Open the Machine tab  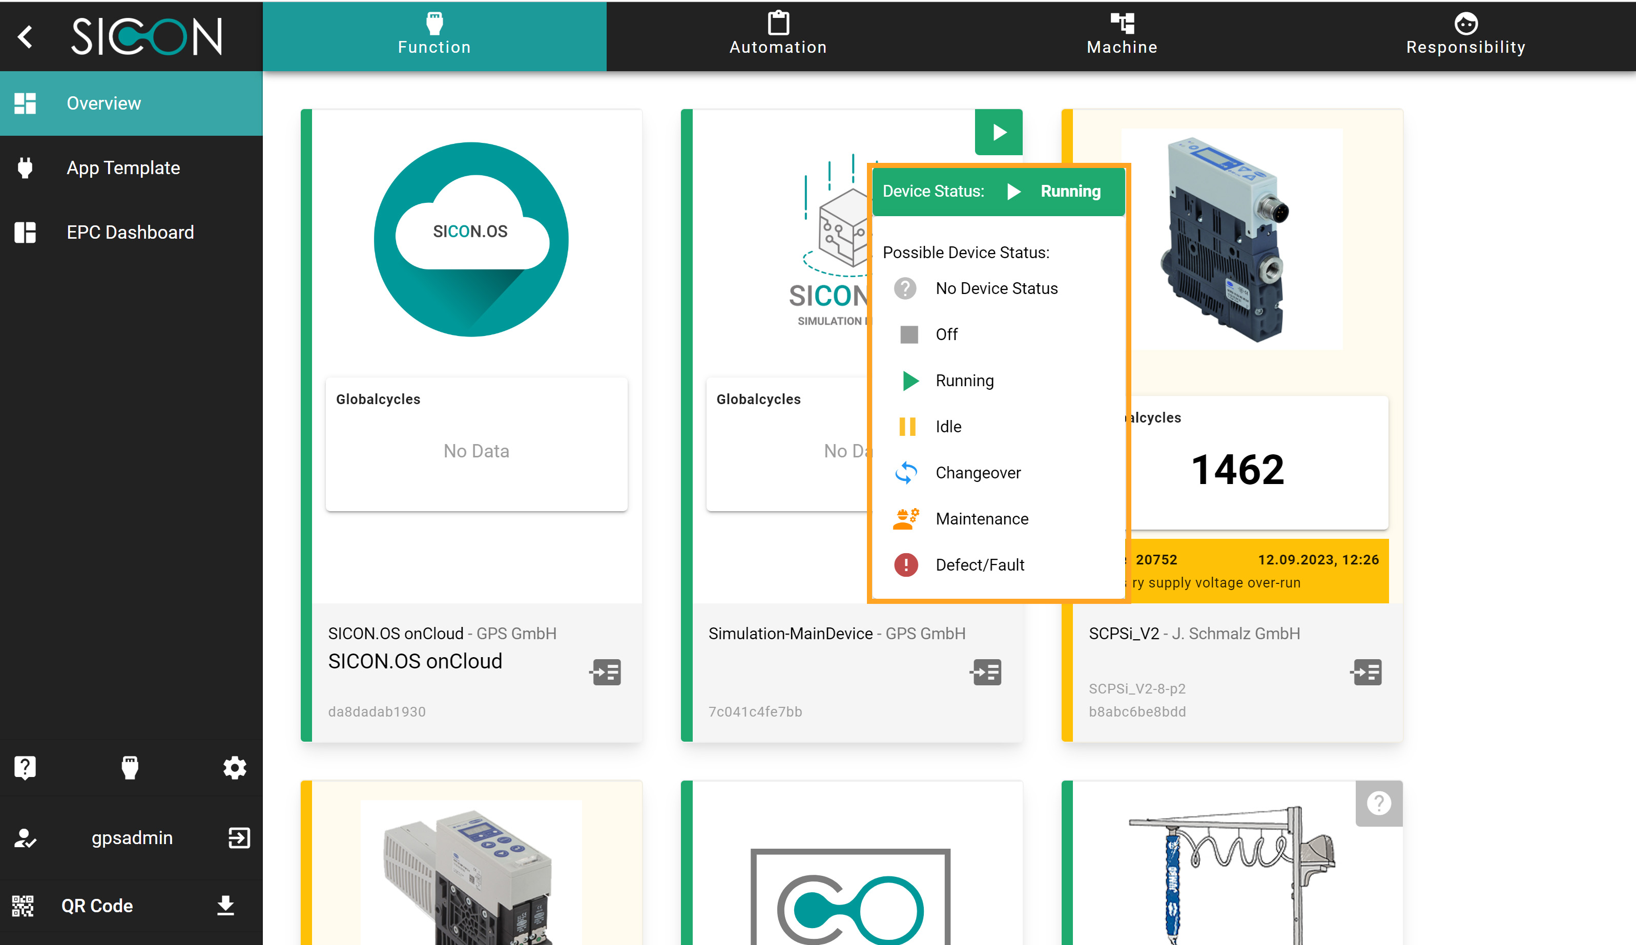1122,36
